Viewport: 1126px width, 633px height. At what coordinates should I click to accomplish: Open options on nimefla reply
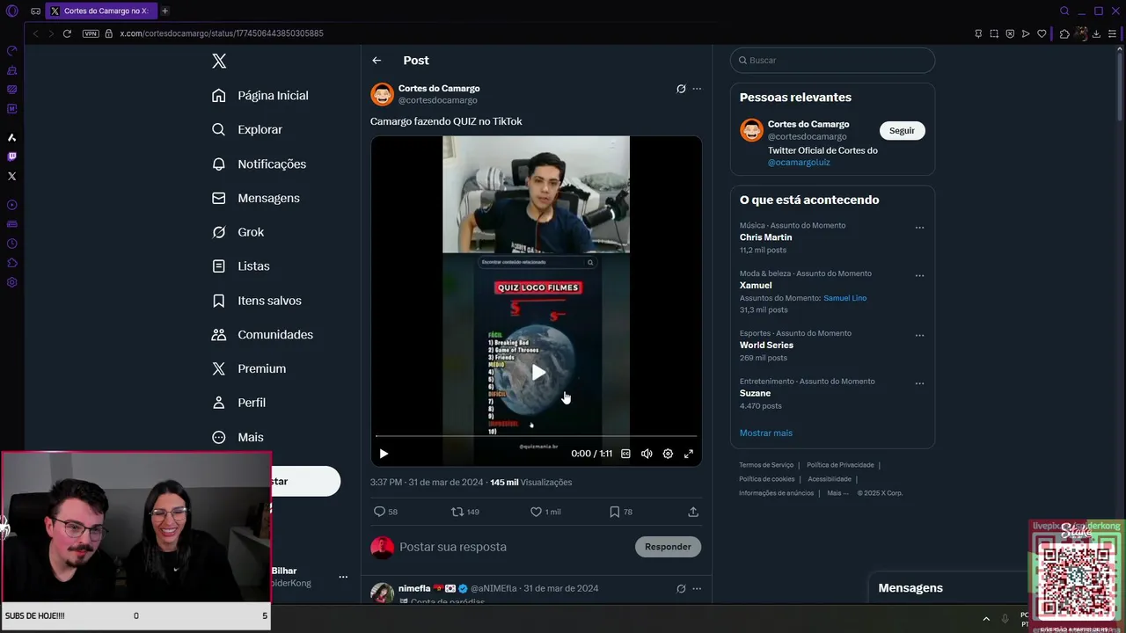pyautogui.click(x=697, y=588)
